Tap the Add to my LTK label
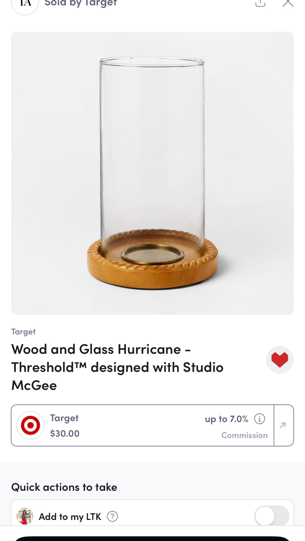The width and height of the screenshot is (305, 541). [x=70, y=517]
